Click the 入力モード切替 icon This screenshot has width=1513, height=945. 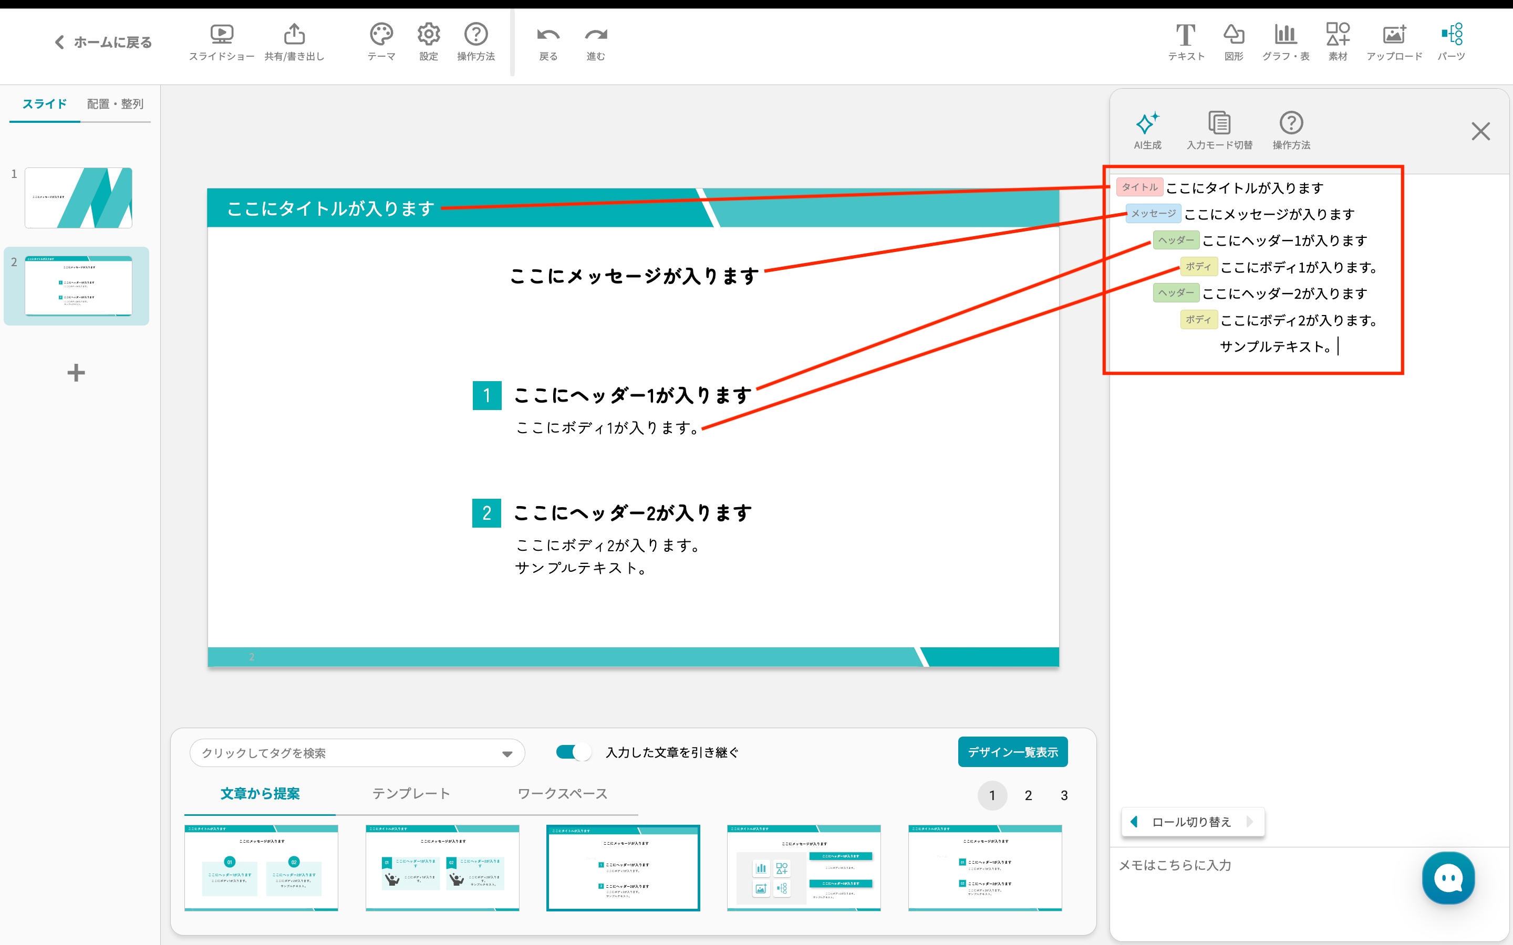[1219, 130]
